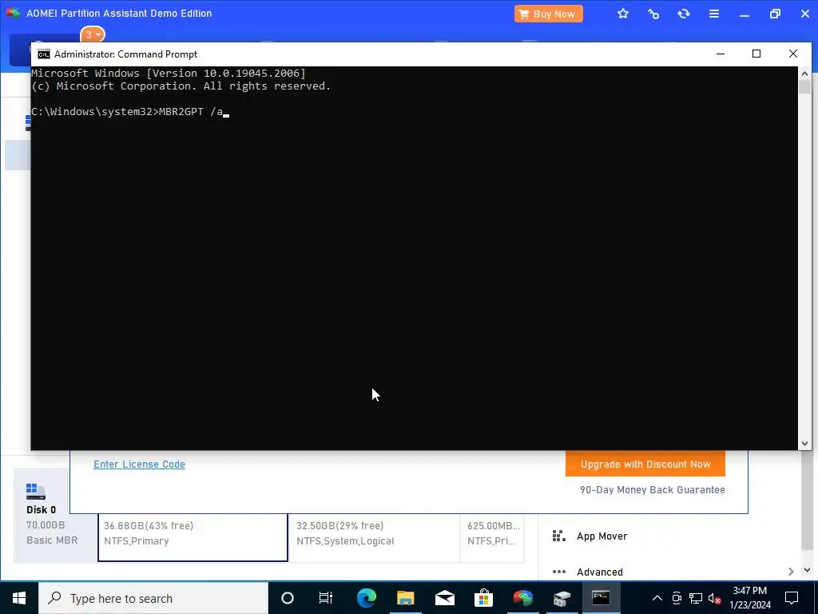Expand the Advanced section chevron
Viewport: 818px width, 614px height.
click(791, 572)
